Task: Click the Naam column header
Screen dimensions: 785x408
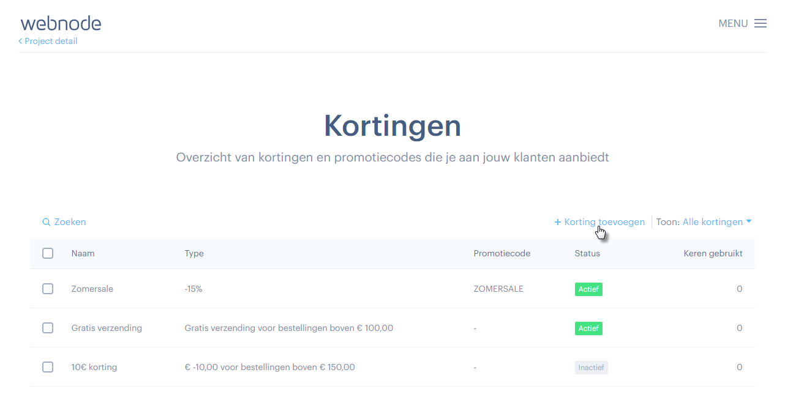Action: coord(83,253)
